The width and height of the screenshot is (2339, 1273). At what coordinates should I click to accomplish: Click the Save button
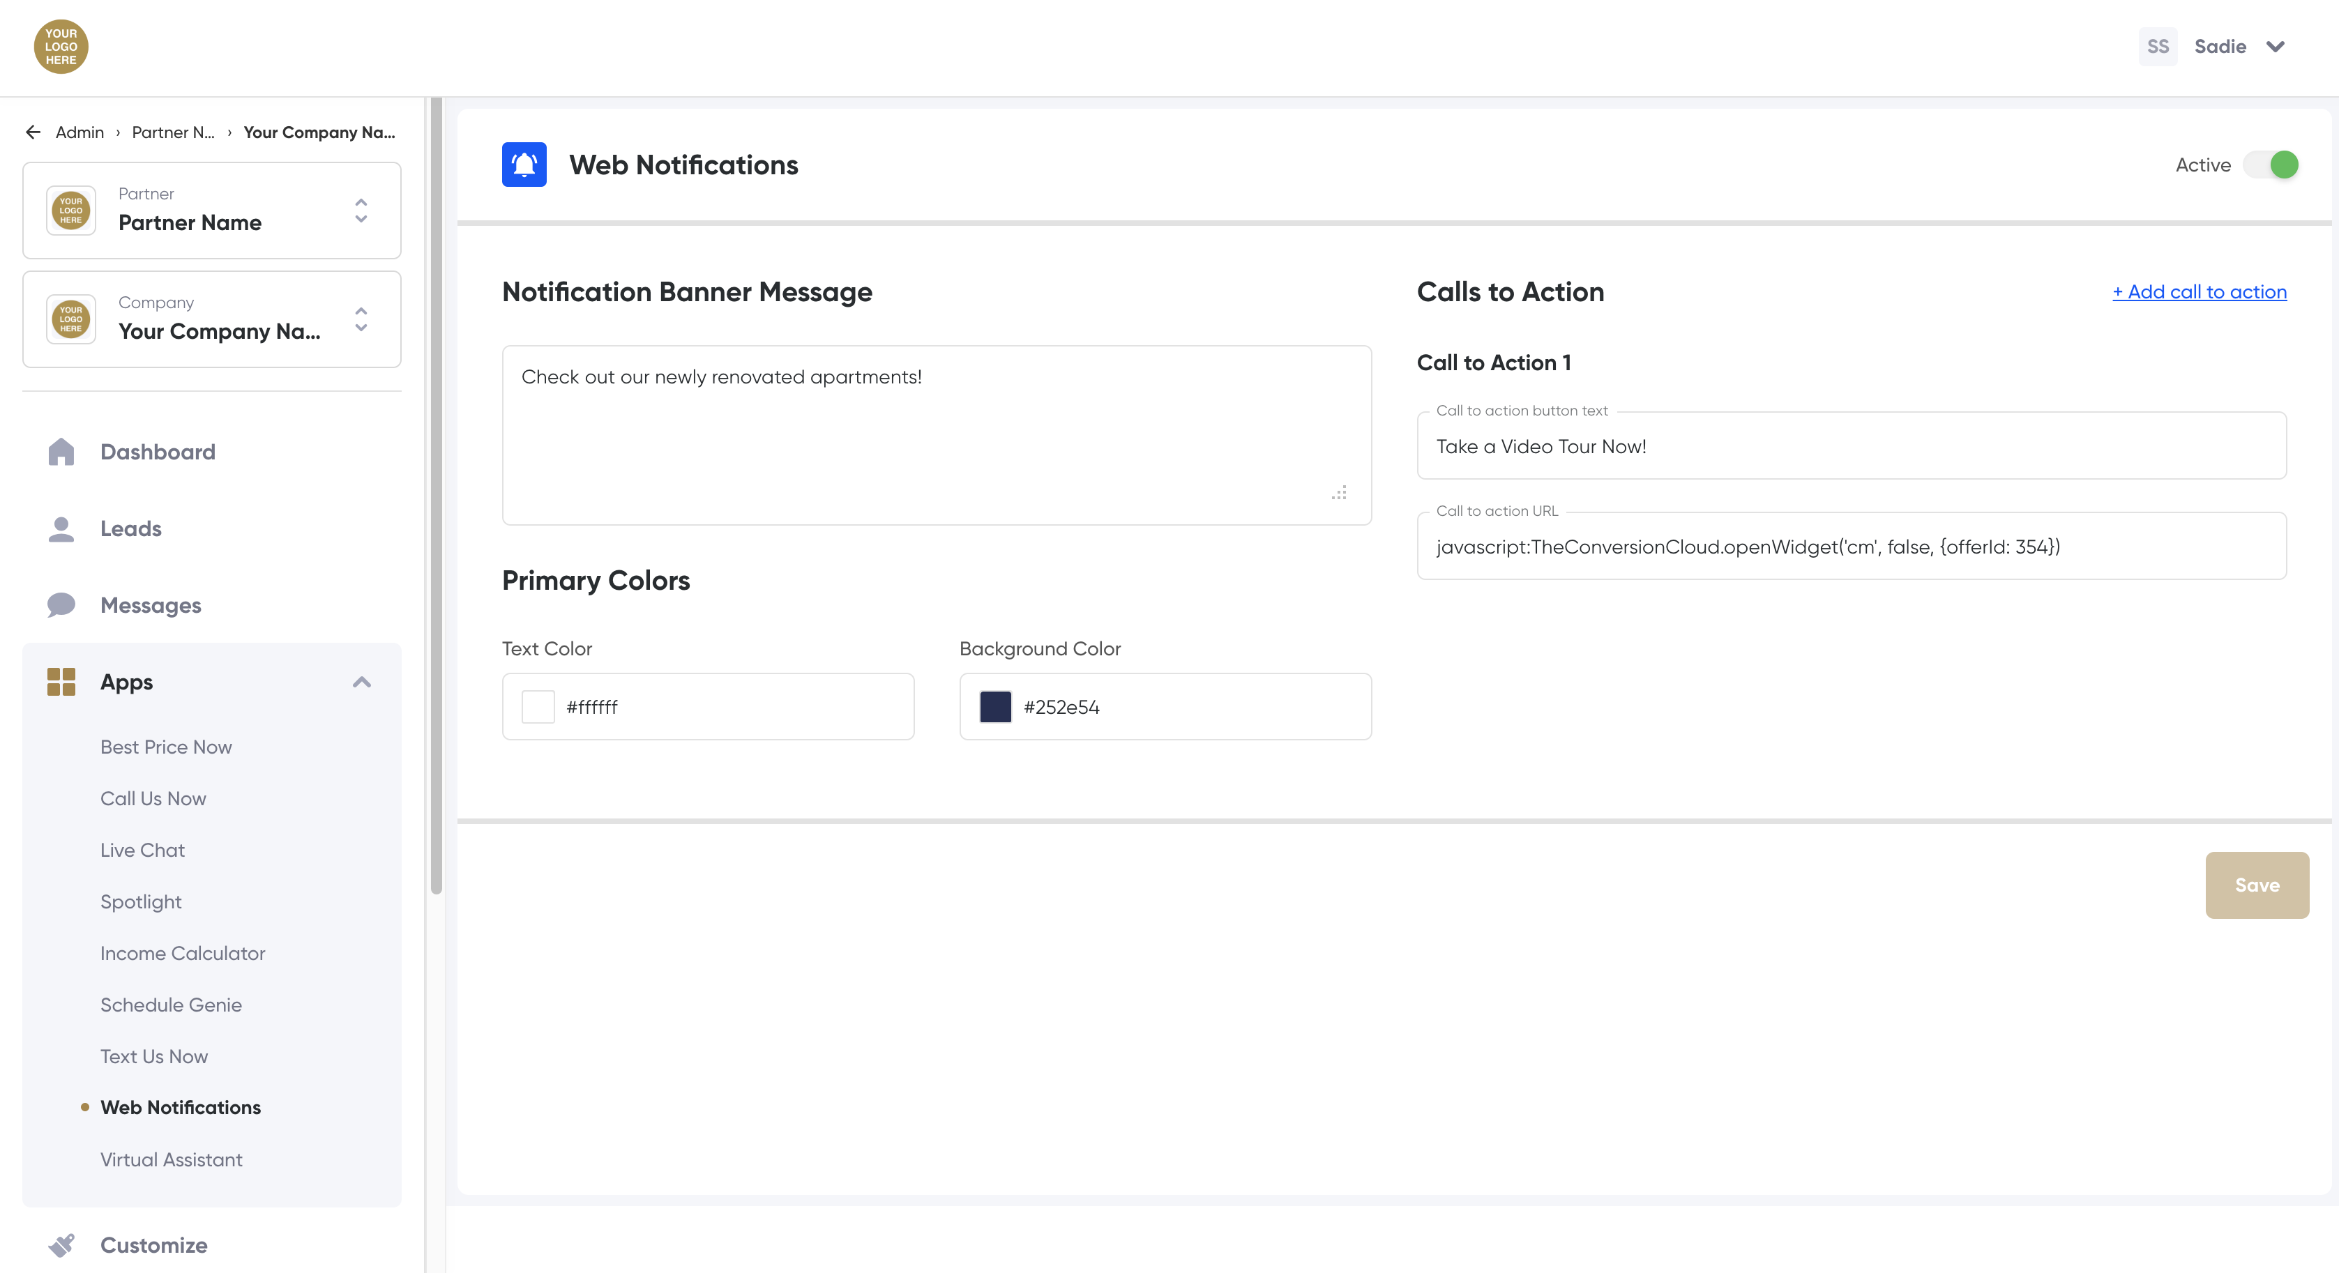click(2257, 885)
